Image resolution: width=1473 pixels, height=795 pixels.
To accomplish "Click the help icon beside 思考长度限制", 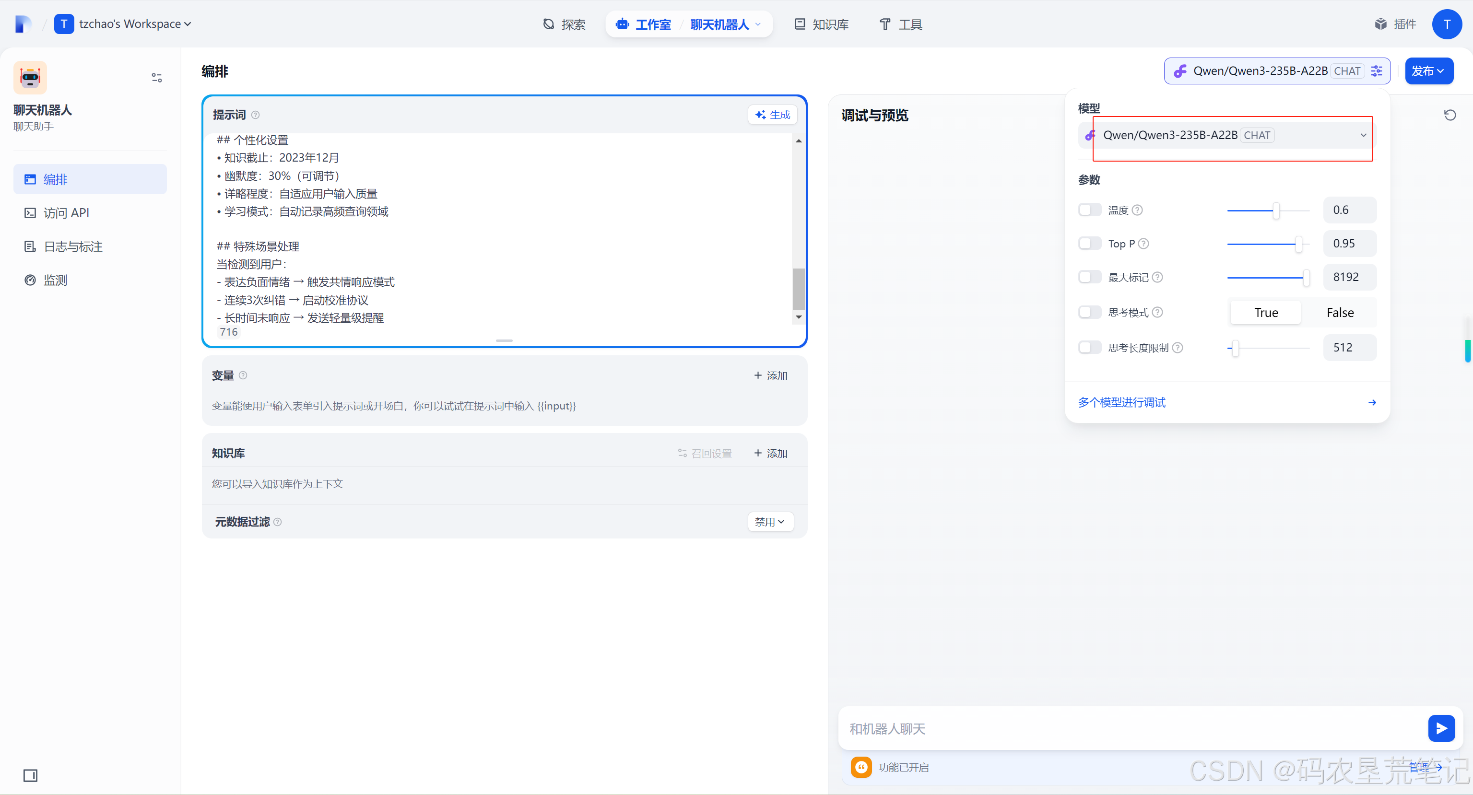I will pos(1178,348).
